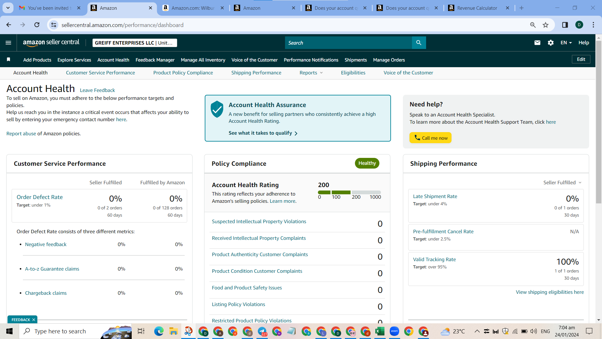Expand See what it takes to qualify
The image size is (602, 339).
click(x=263, y=133)
